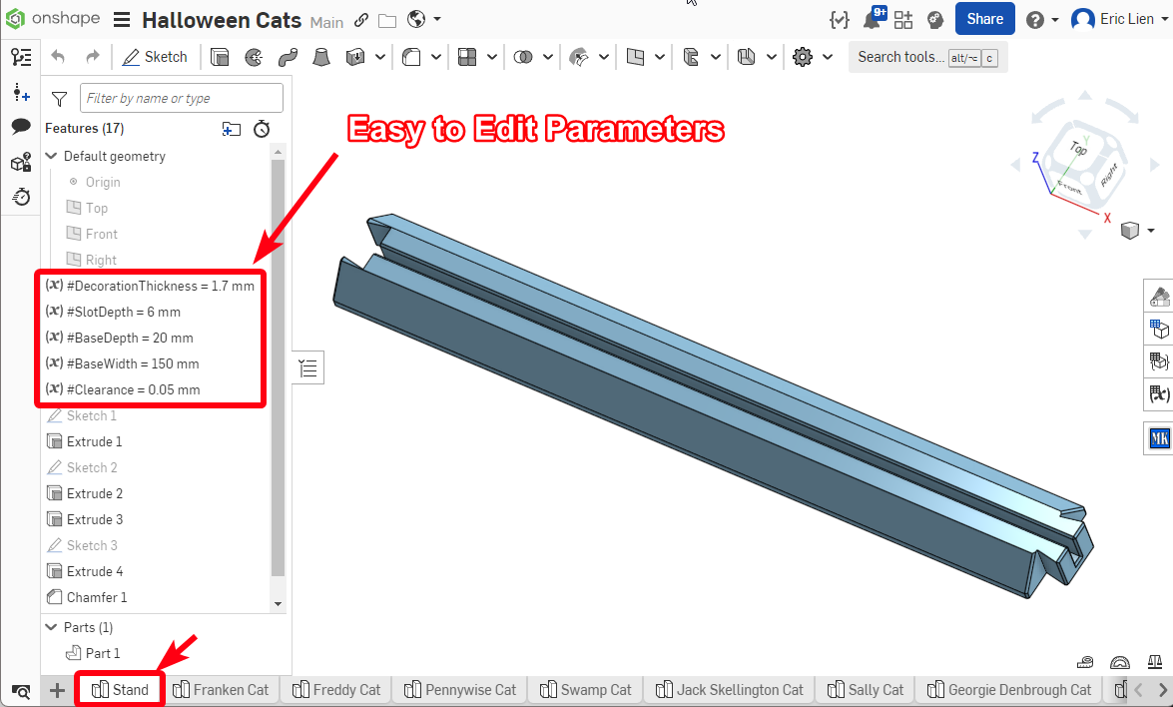Click the filter funnel icon
Screen dimensions: 1173x707
click(59, 98)
